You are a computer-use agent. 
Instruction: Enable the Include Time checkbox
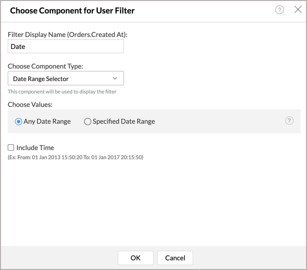tap(11, 148)
